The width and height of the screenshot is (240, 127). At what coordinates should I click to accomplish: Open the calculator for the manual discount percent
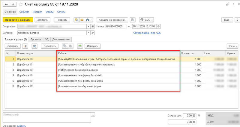194,115
